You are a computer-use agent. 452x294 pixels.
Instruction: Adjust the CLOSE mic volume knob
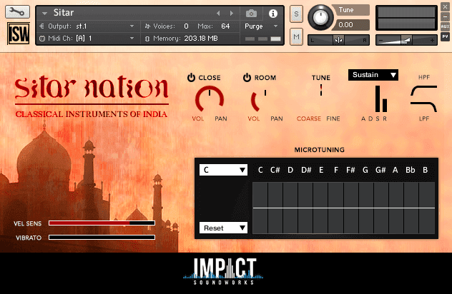pyautogui.click(x=210, y=99)
